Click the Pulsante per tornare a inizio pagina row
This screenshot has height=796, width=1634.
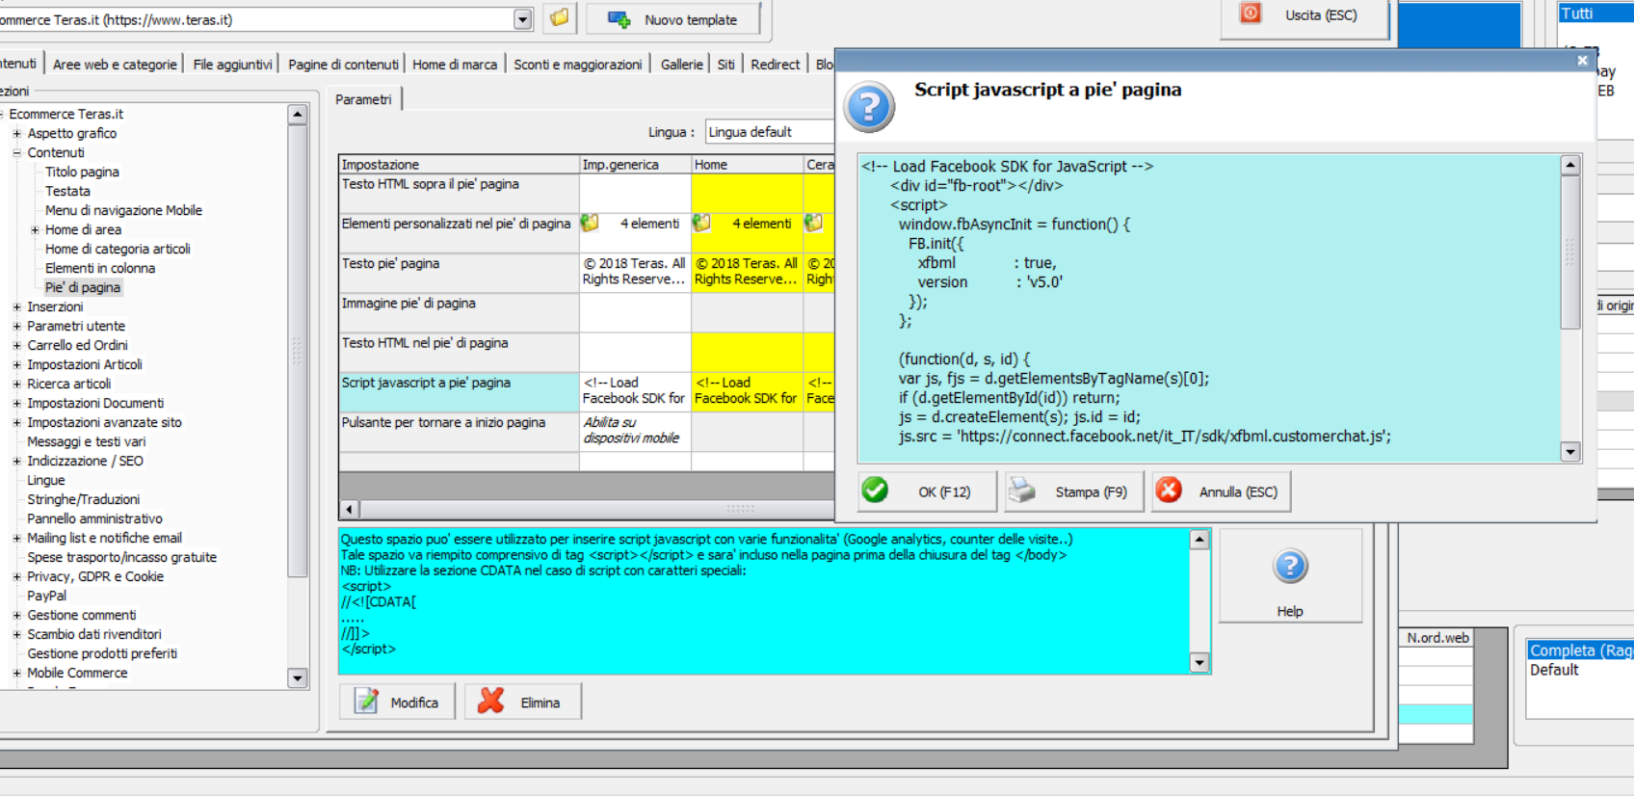[459, 432]
